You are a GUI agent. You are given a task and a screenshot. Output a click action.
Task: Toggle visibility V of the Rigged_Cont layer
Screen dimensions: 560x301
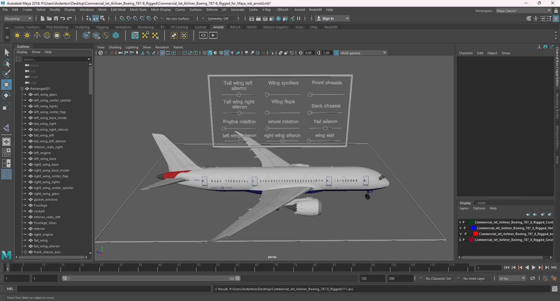coord(460,222)
